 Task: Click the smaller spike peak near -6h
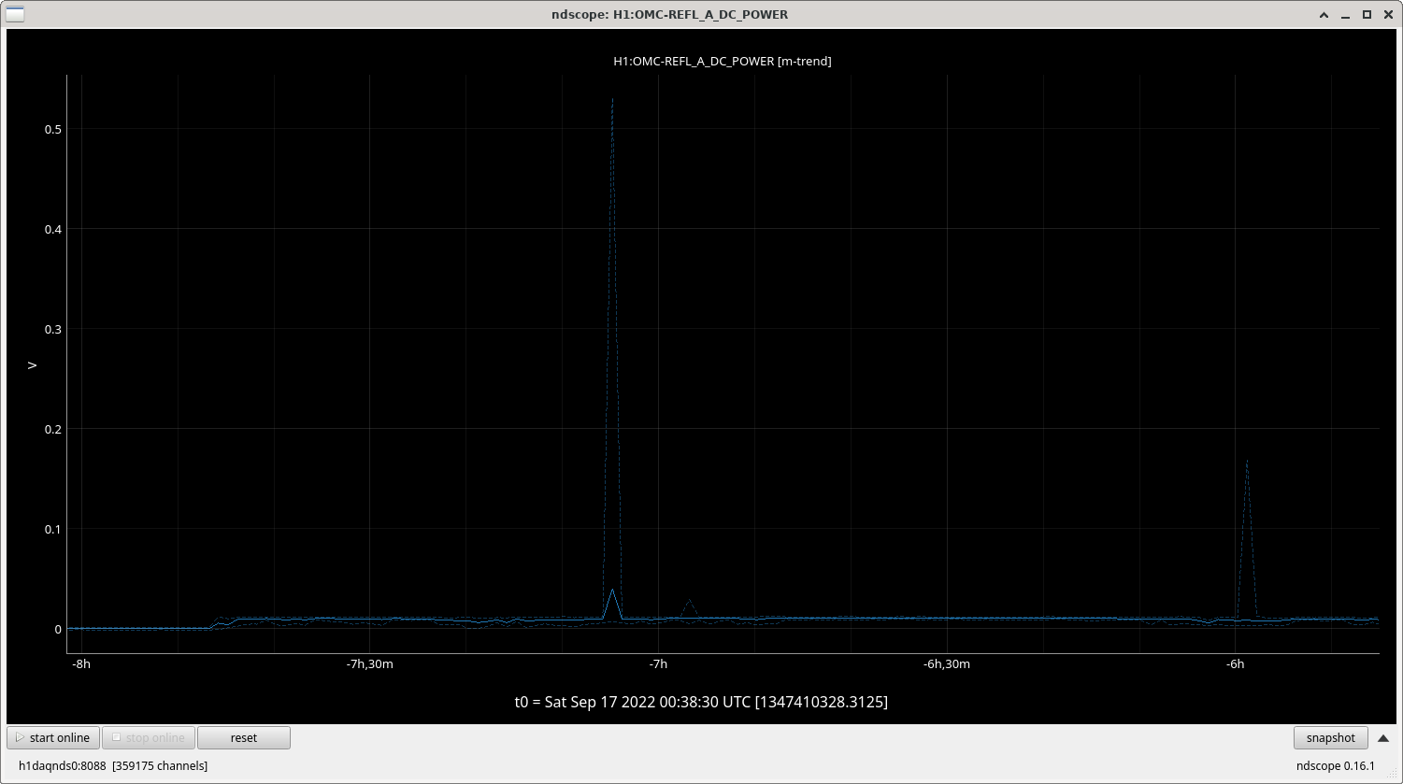coord(1247,460)
